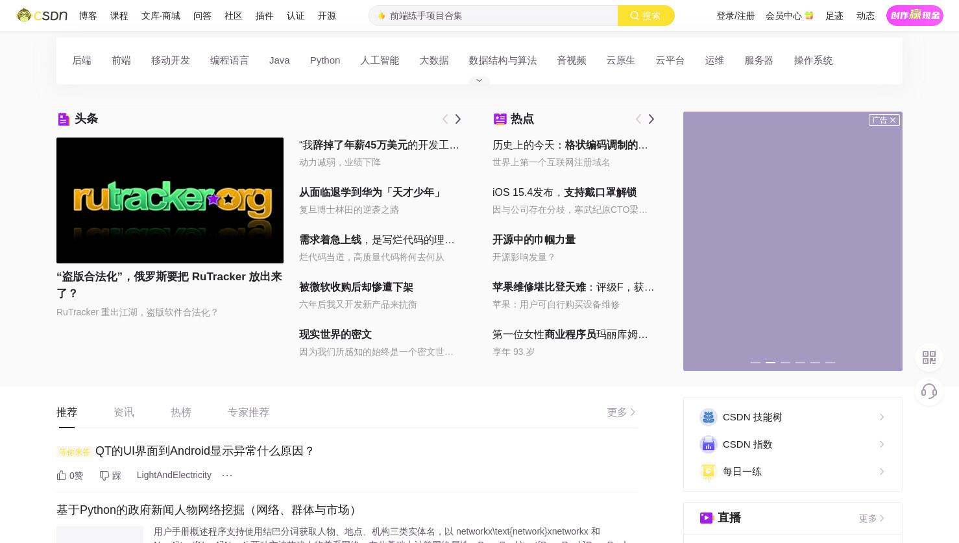Go to next 热点 page arrow

pyautogui.click(x=651, y=119)
